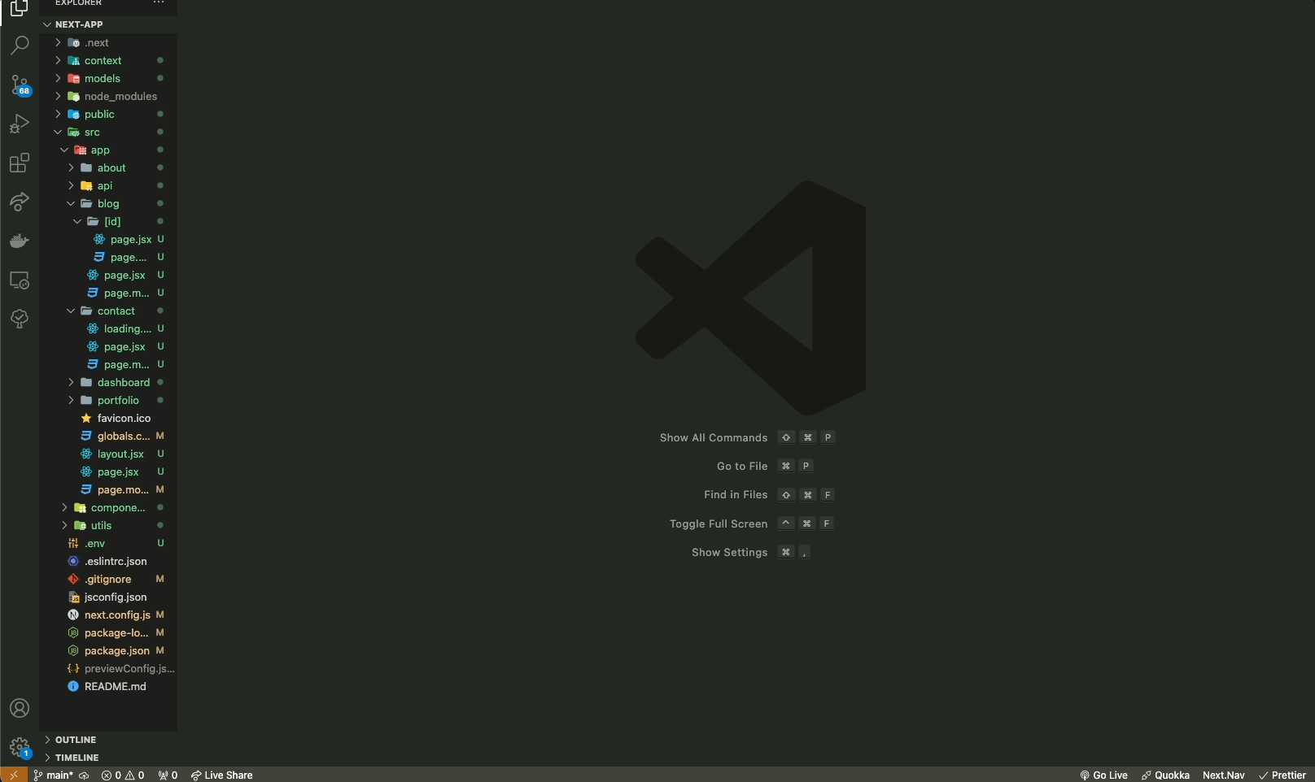Open Source Control view with 68 changes

(20, 85)
